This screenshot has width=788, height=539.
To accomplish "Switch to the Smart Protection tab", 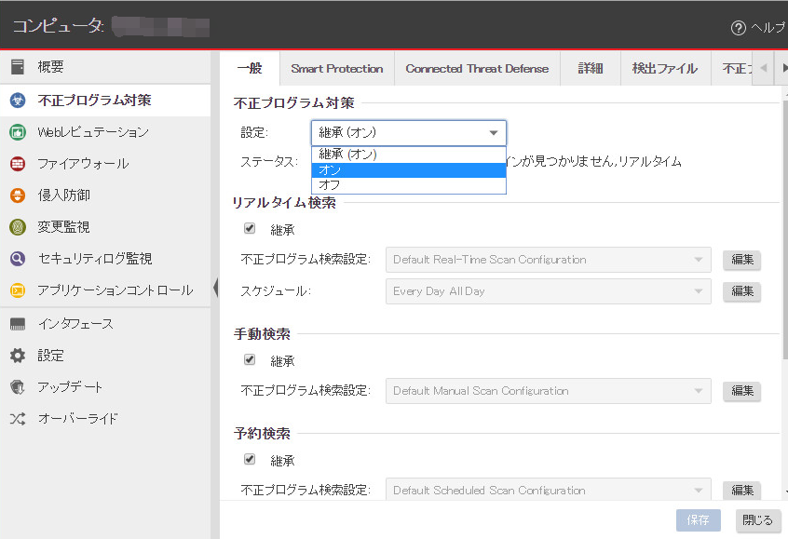I will pyautogui.click(x=336, y=69).
